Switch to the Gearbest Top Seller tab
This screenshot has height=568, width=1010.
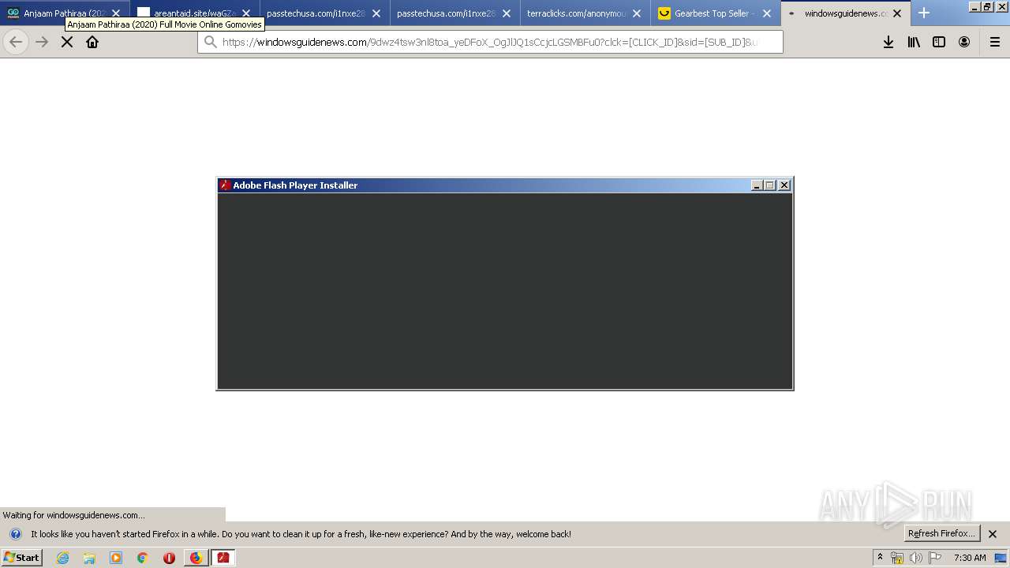coord(716,13)
